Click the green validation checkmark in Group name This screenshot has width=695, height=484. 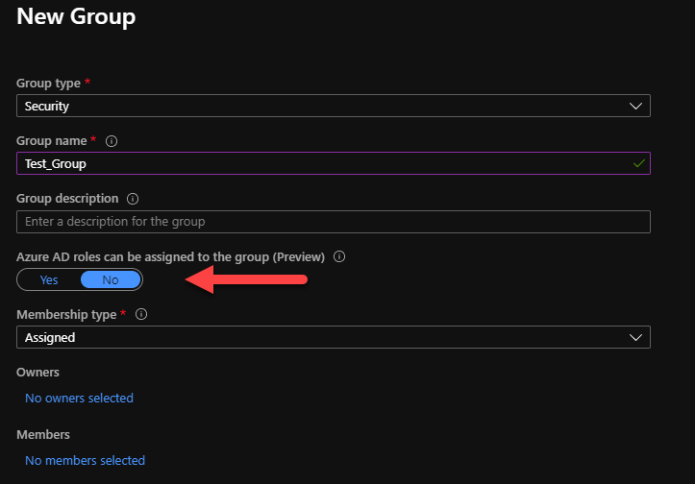(638, 164)
